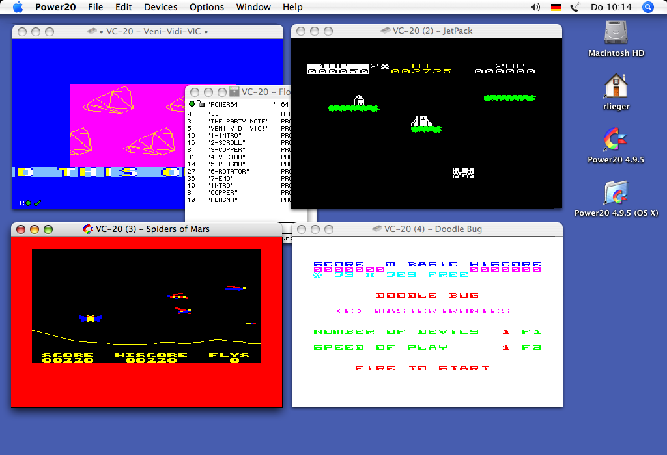Screen dimensions: 667x455
Task: Open the Devices menu
Action: tap(160, 7)
